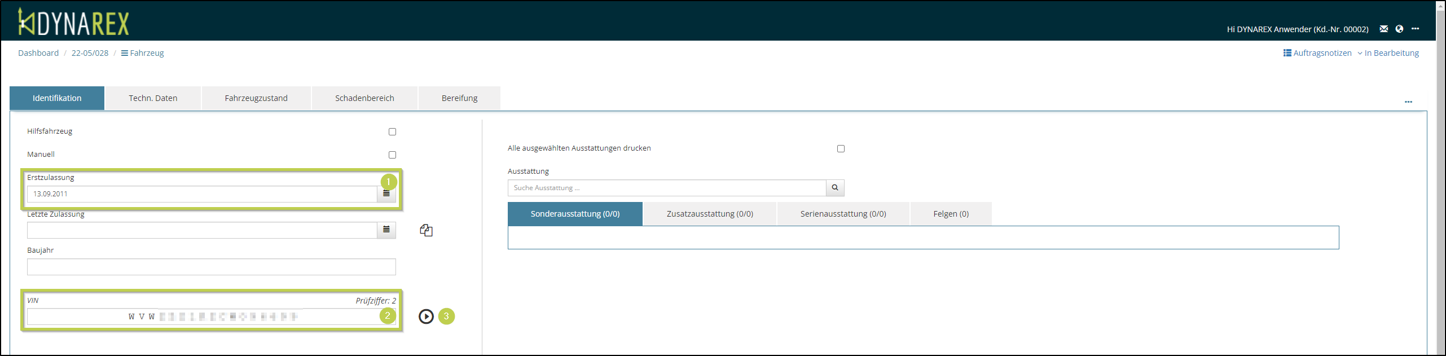This screenshot has height=356, width=1446.
Task: Enable the Hilfsfahrzeug checkbox
Action: (392, 131)
